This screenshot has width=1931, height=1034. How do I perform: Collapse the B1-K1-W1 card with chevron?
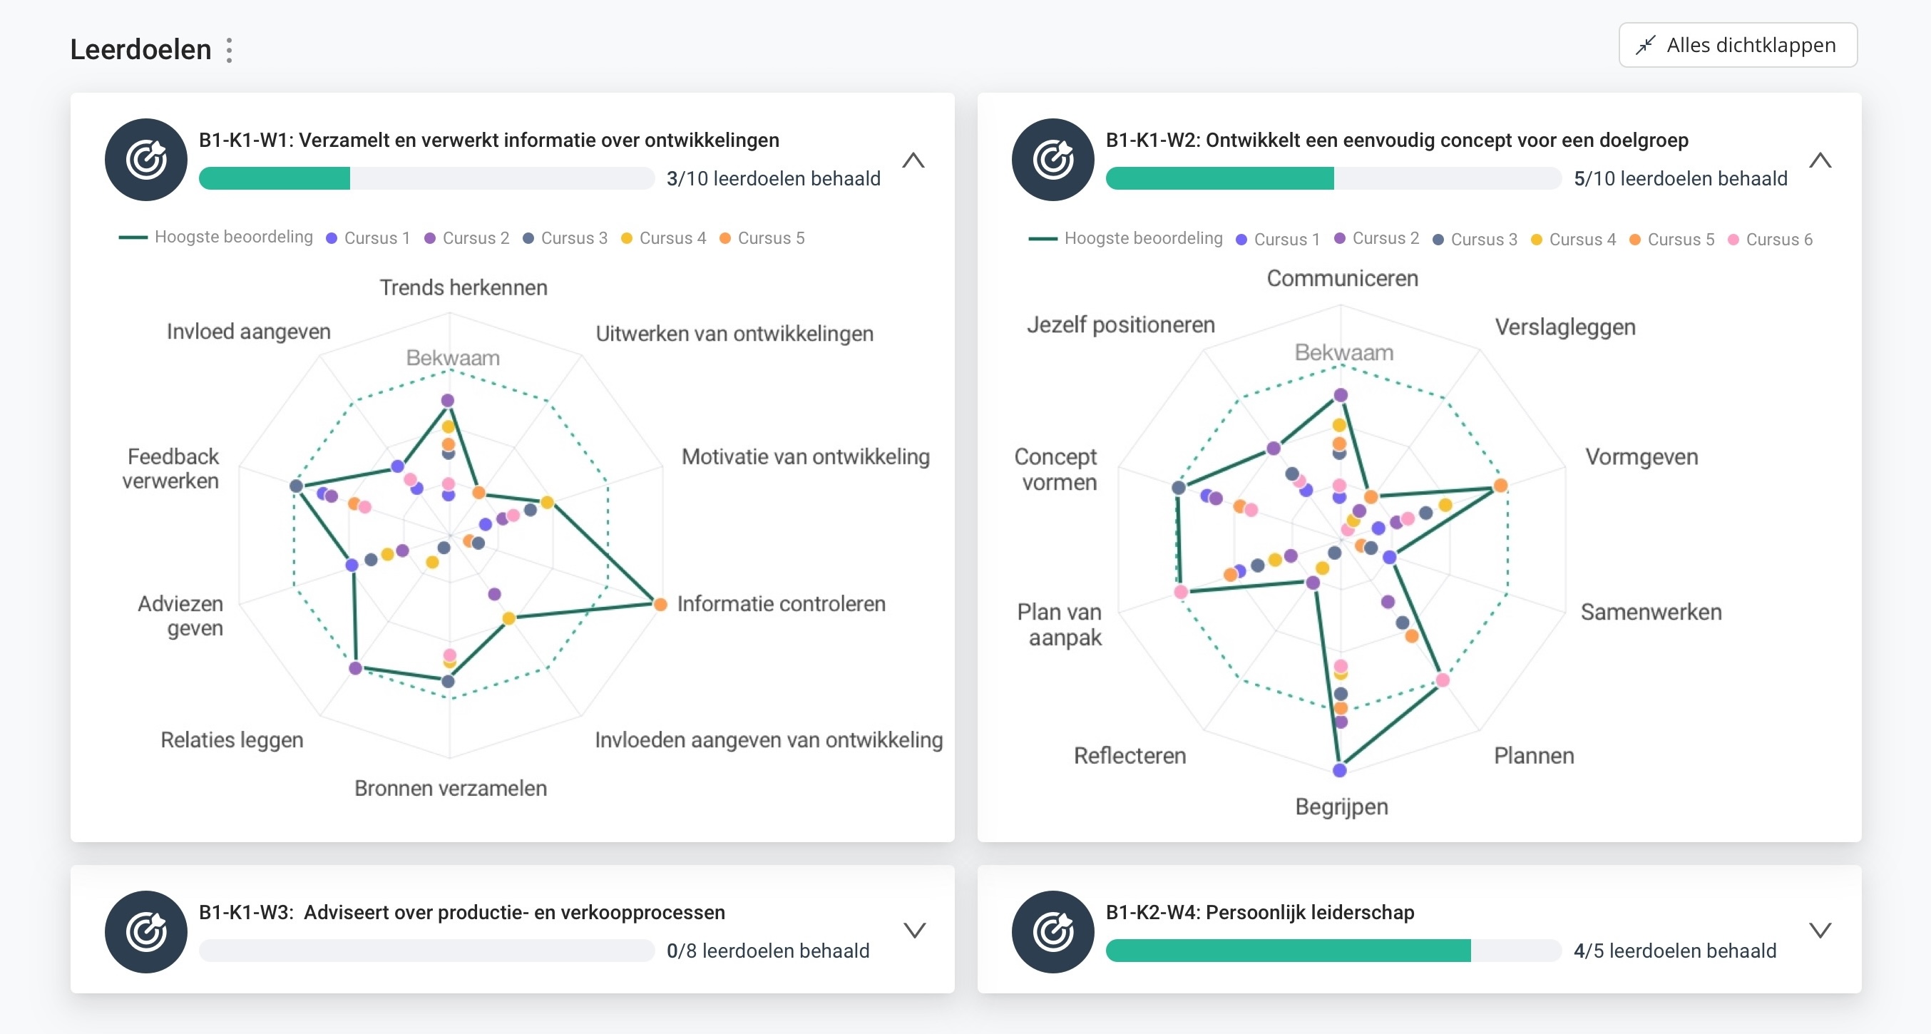[913, 160]
